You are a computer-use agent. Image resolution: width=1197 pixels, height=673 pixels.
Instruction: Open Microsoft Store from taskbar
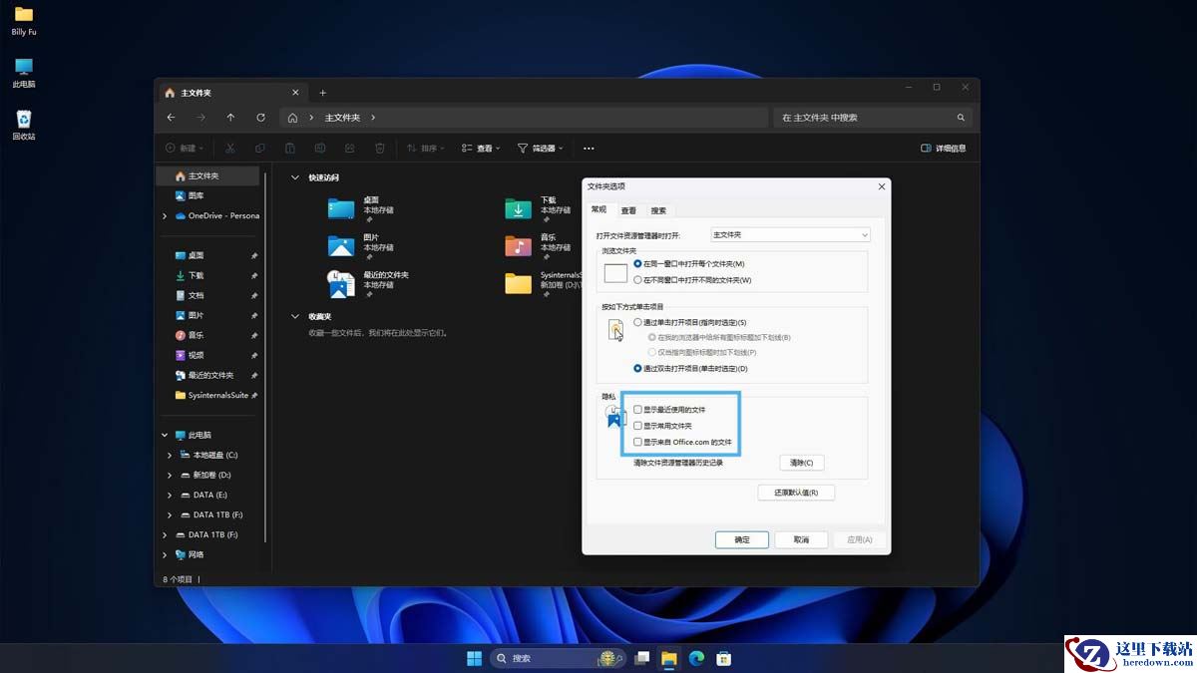(724, 658)
